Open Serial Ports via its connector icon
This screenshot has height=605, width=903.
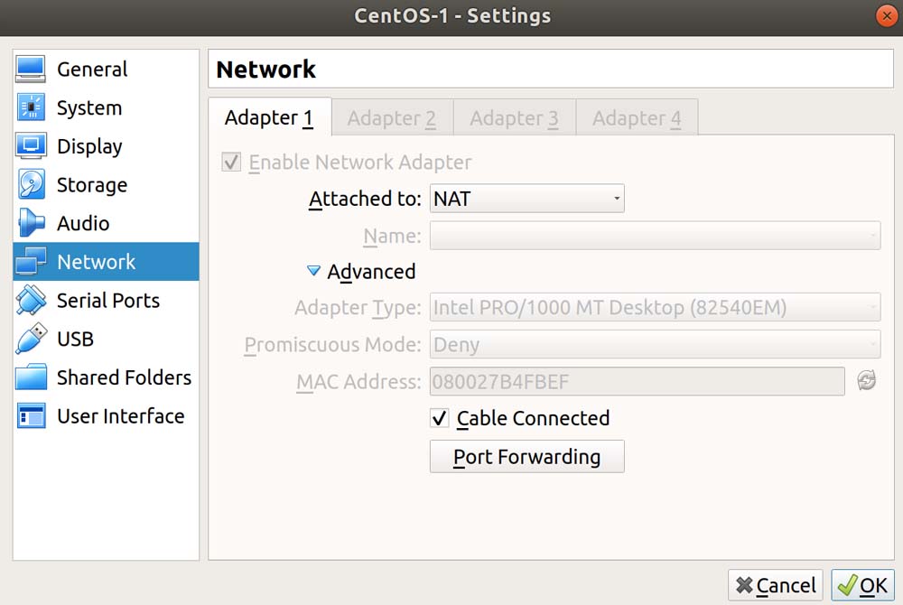pyautogui.click(x=31, y=301)
